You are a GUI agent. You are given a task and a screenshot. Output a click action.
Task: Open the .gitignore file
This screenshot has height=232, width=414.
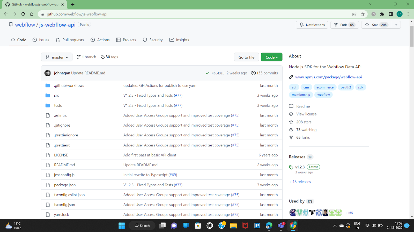click(x=62, y=125)
